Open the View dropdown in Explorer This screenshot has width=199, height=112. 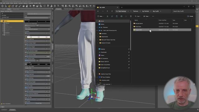146,16
